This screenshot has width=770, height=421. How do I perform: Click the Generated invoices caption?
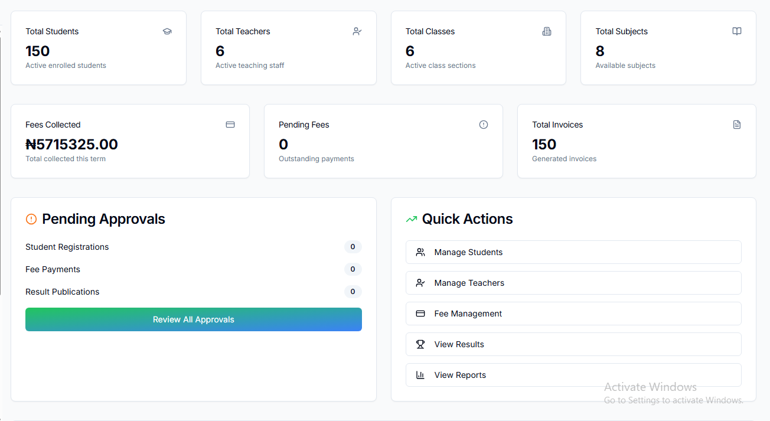pyautogui.click(x=565, y=159)
